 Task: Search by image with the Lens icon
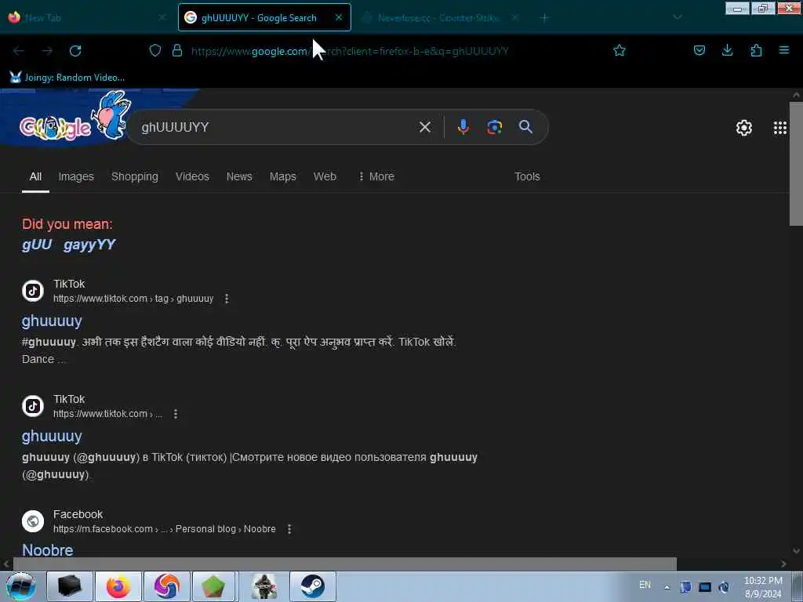pyautogui.click(x=494, y=127)
